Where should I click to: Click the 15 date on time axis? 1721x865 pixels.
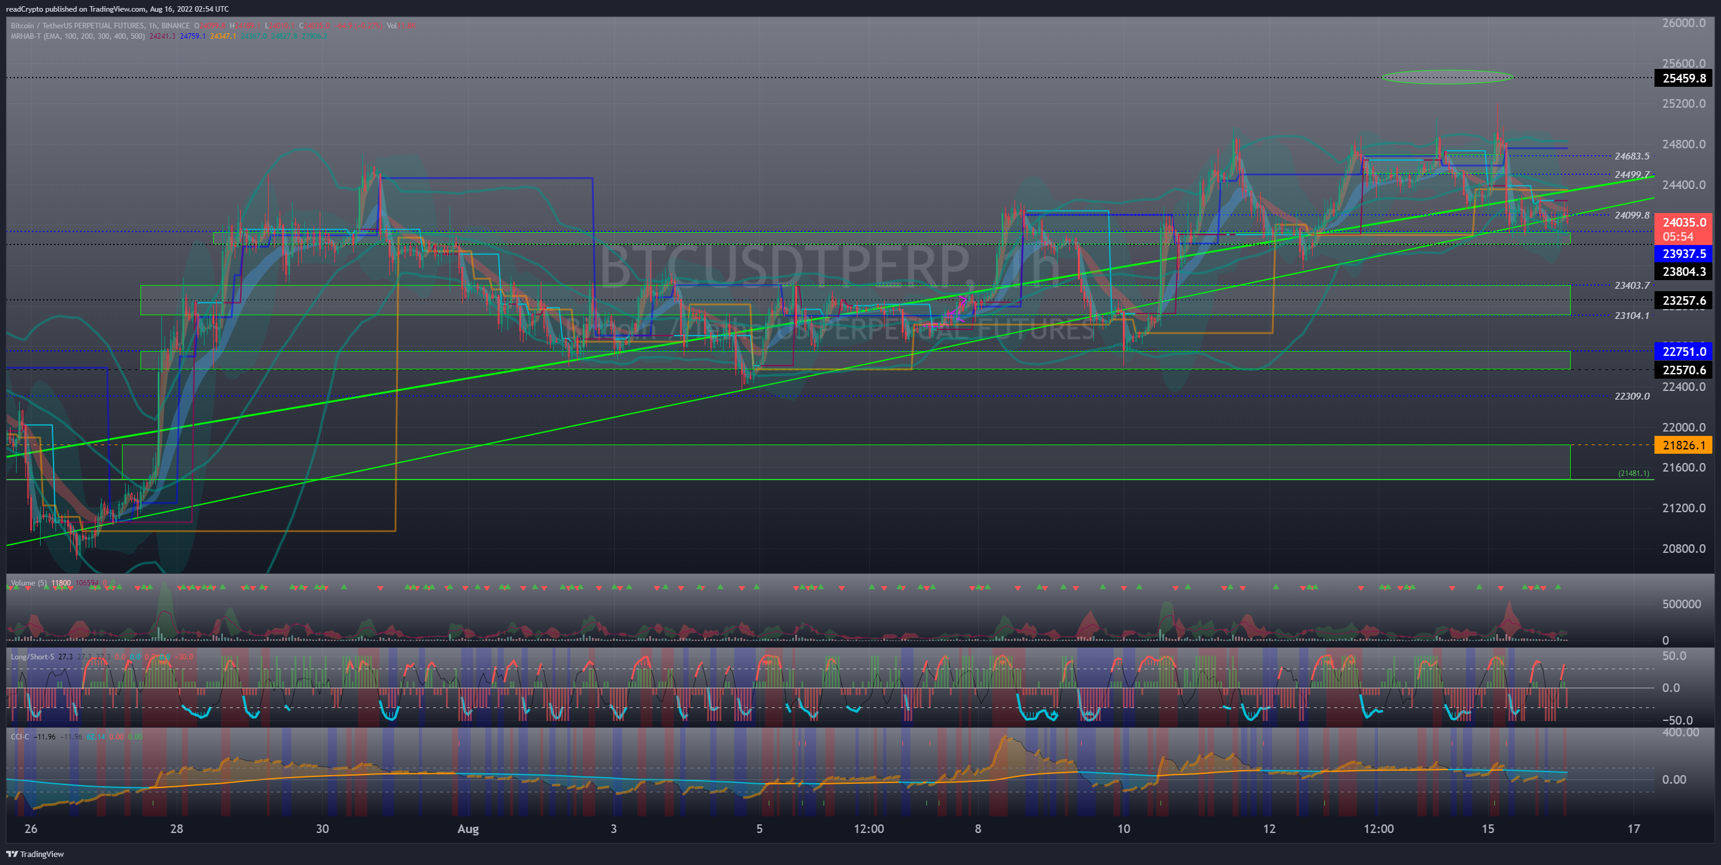(x=1488, y=829)
